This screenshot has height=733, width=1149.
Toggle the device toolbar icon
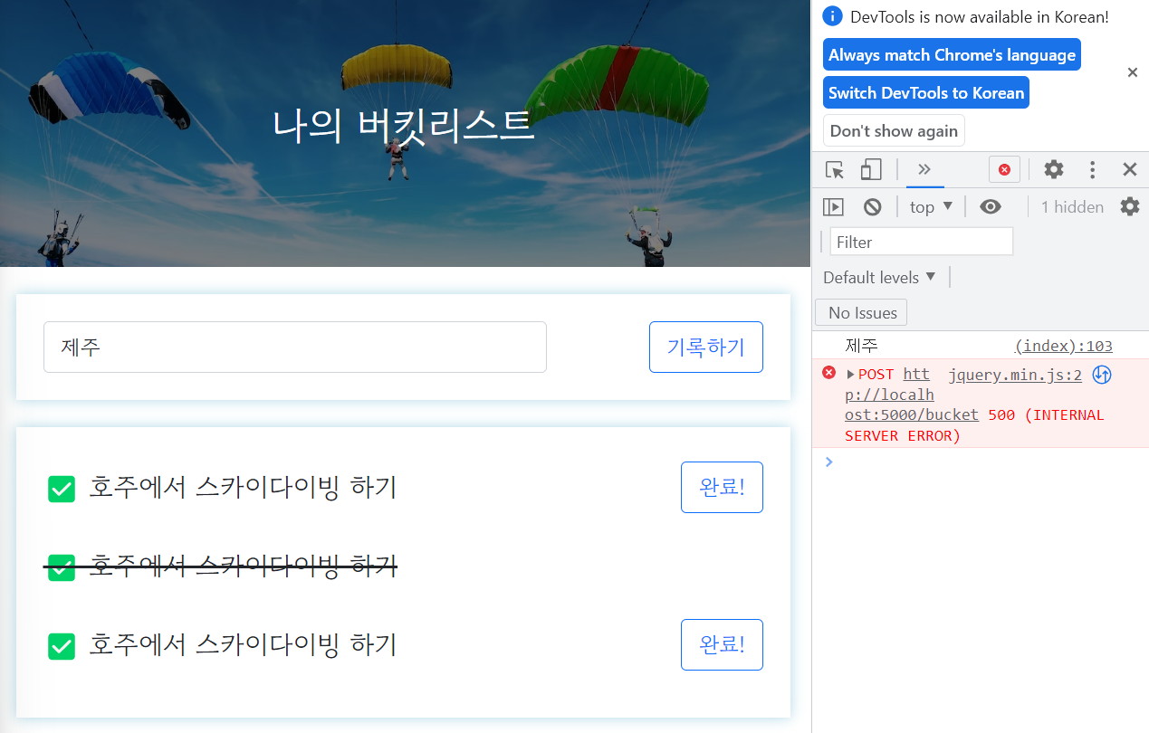coord(871,170)
